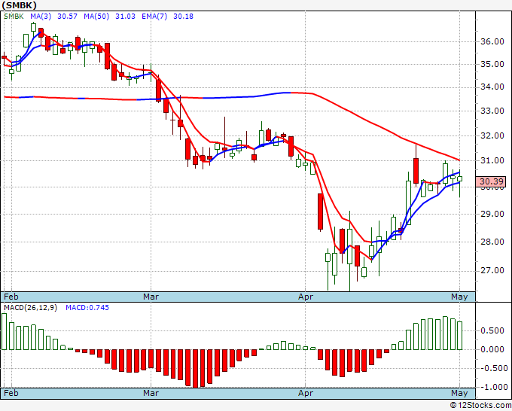Click the 0.500 MACD axis label
This screenshot has height=411, width=512.
click(x=492, y=331)
